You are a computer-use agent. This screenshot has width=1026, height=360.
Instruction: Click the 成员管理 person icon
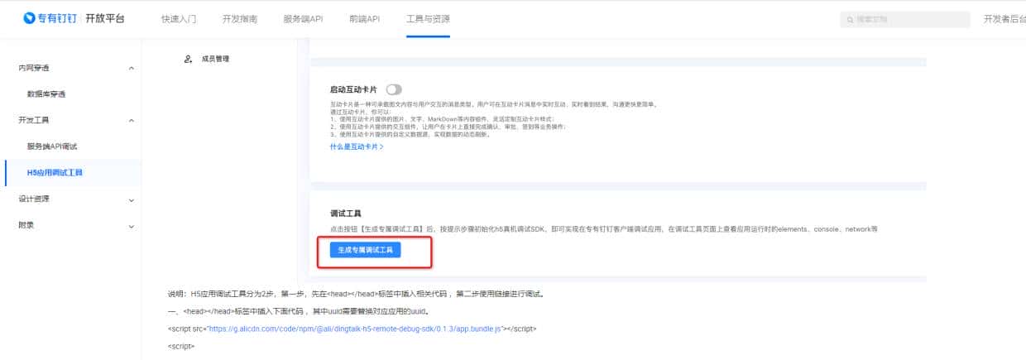coord(188,59)
